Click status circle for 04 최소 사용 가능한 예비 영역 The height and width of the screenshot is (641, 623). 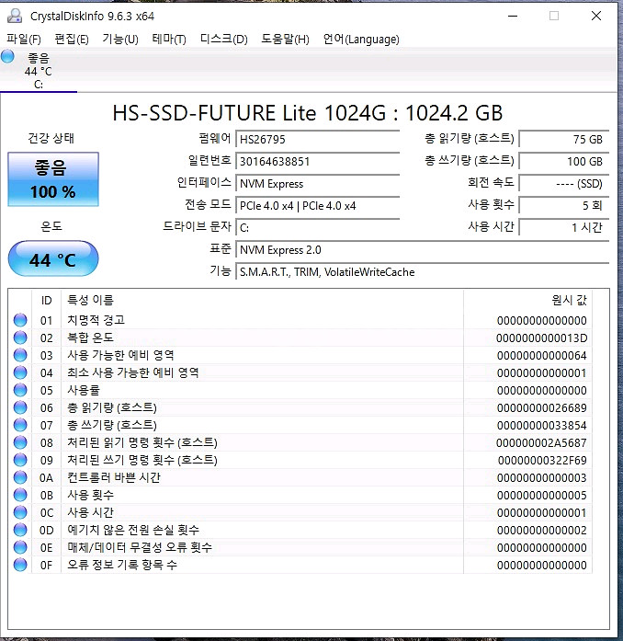click(x=20, y=372)
